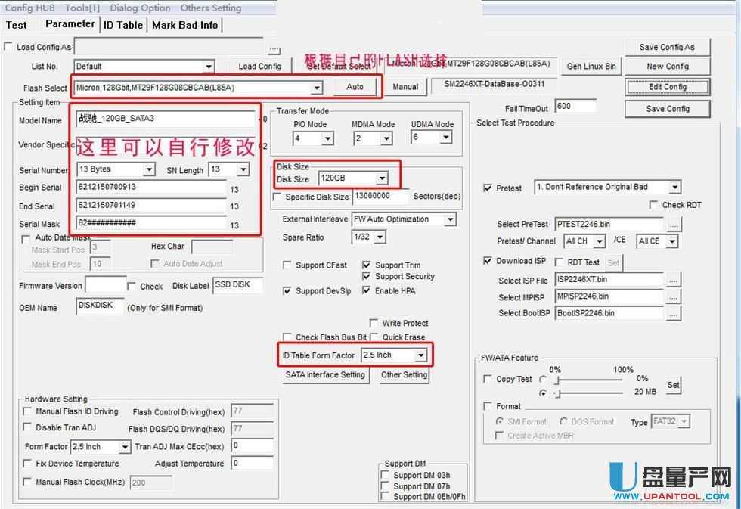Click the Model Name input field
741x509 pixels.
point(166,119)
